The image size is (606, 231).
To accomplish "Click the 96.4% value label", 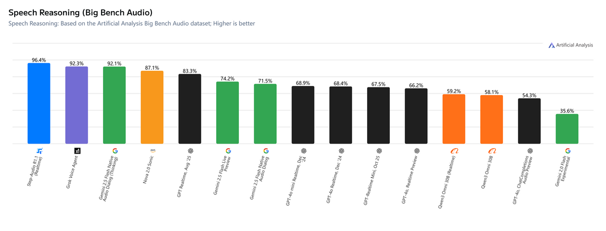I will coord(39,60).
